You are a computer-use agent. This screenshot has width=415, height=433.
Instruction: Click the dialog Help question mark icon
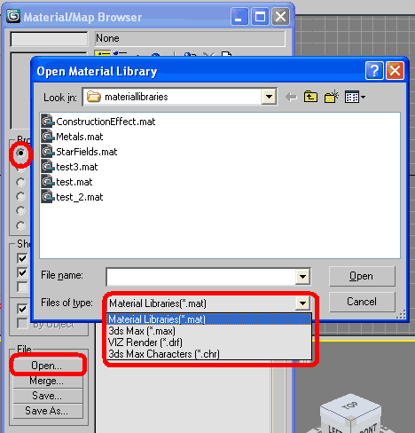[x=374, y=71]
